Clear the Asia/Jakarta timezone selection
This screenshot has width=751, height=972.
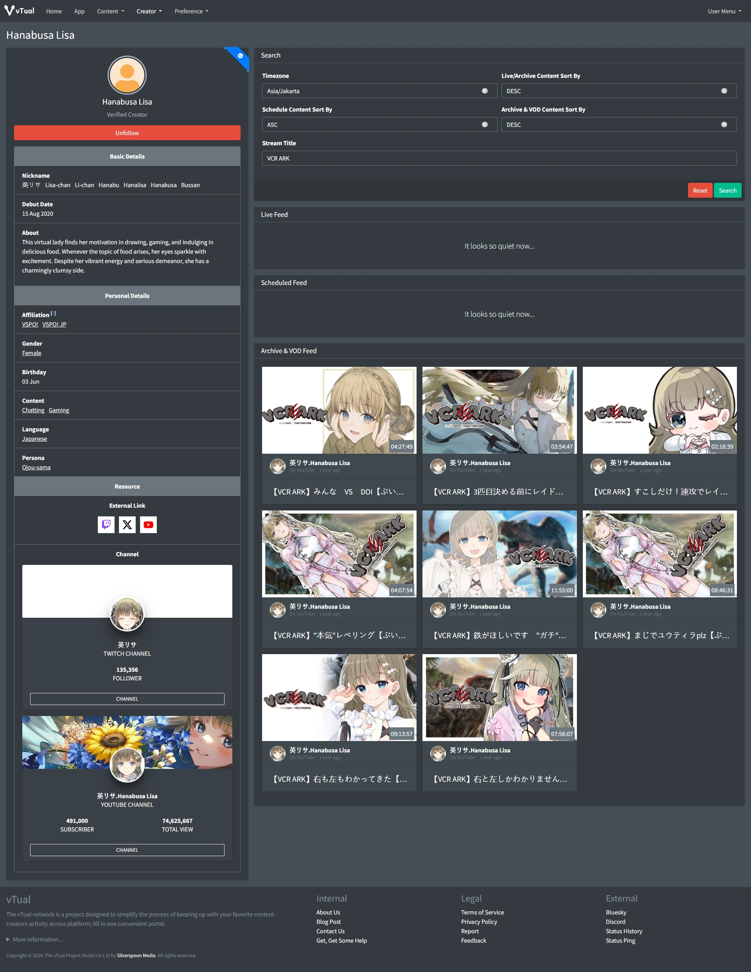pyautogui.click(x=485, y=91)
